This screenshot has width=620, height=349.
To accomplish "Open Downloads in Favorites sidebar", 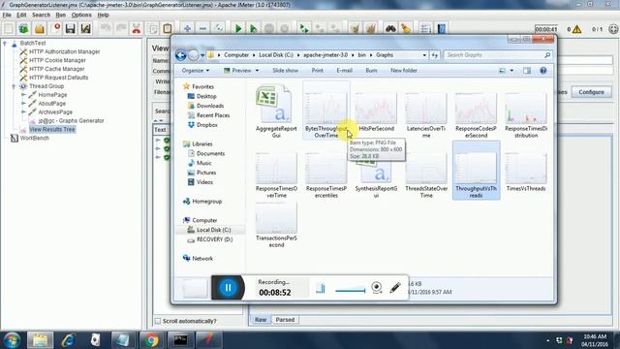I will click(210, 106).
